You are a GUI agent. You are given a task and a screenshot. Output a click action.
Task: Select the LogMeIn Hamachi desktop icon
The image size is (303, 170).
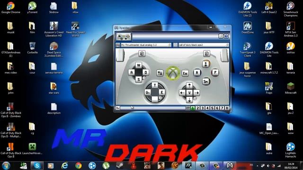[x=290, y=150]
